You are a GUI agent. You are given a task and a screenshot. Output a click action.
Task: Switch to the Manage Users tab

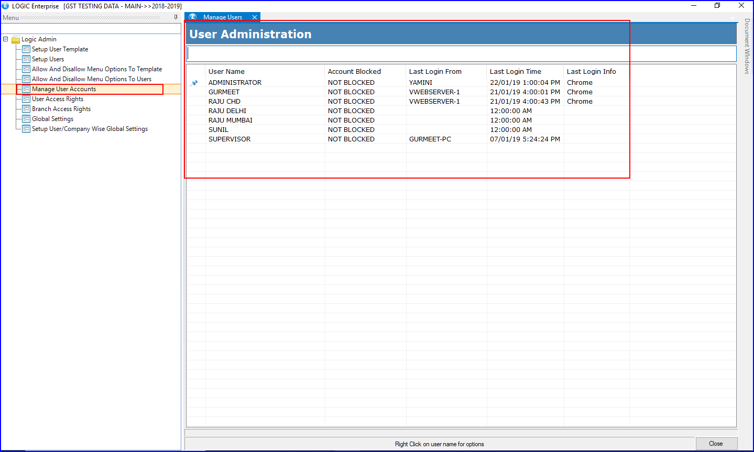click(222, 17)
